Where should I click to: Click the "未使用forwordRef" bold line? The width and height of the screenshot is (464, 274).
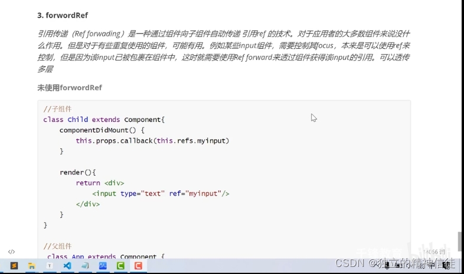tap(70, 88)
